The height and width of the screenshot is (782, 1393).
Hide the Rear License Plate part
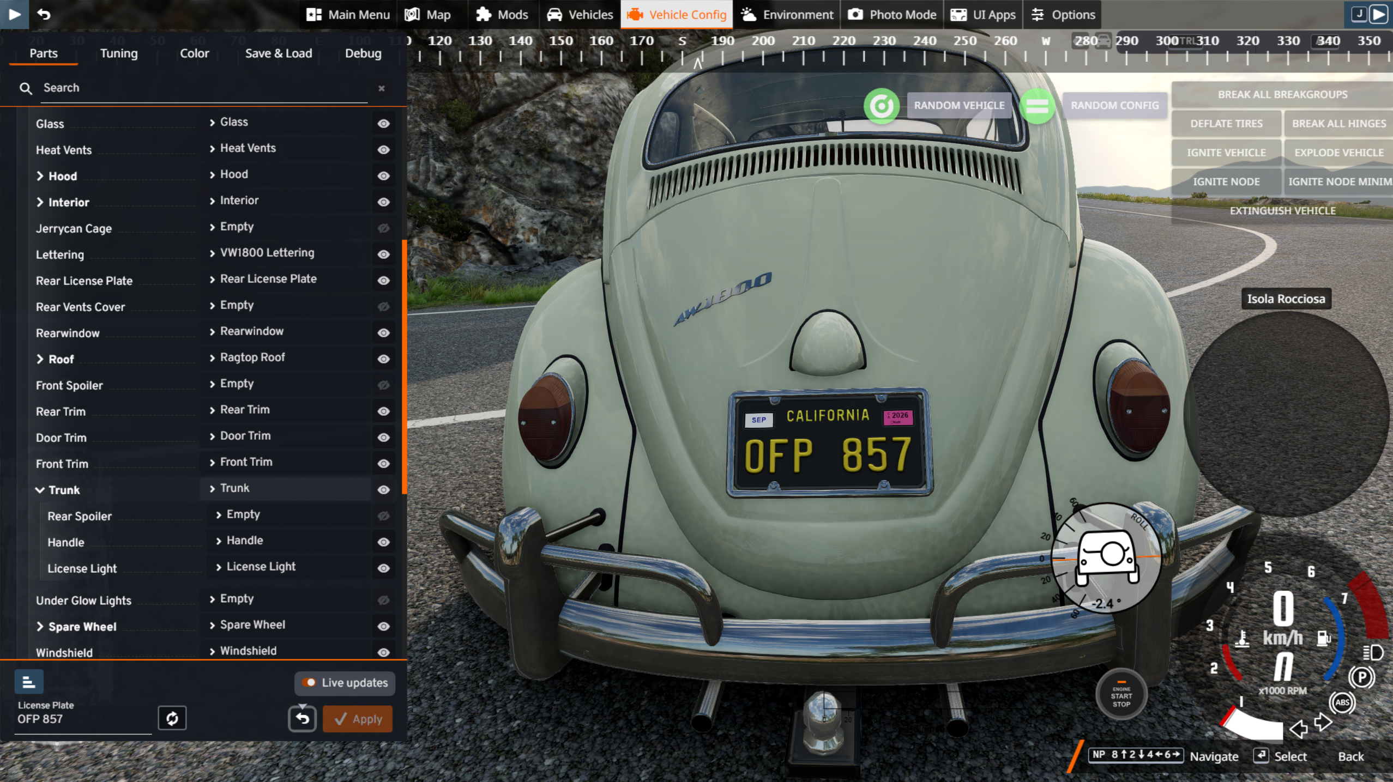(384, 281)
